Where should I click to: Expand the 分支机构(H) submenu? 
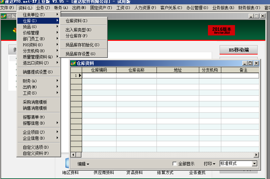pyautogui.click(x=39, y=51)
